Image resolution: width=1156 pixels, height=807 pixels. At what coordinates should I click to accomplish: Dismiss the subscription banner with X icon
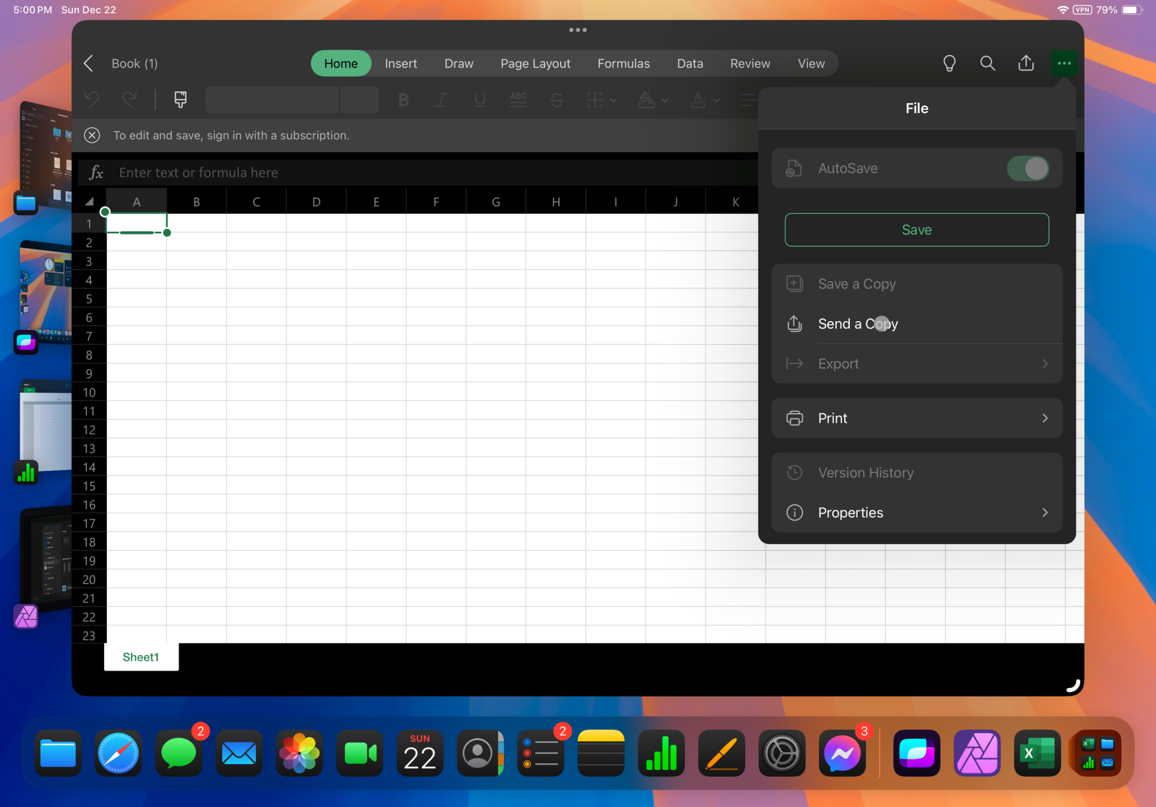tap(92, 135)
